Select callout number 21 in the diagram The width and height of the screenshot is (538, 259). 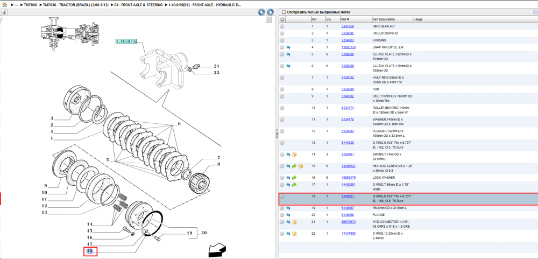216,66
